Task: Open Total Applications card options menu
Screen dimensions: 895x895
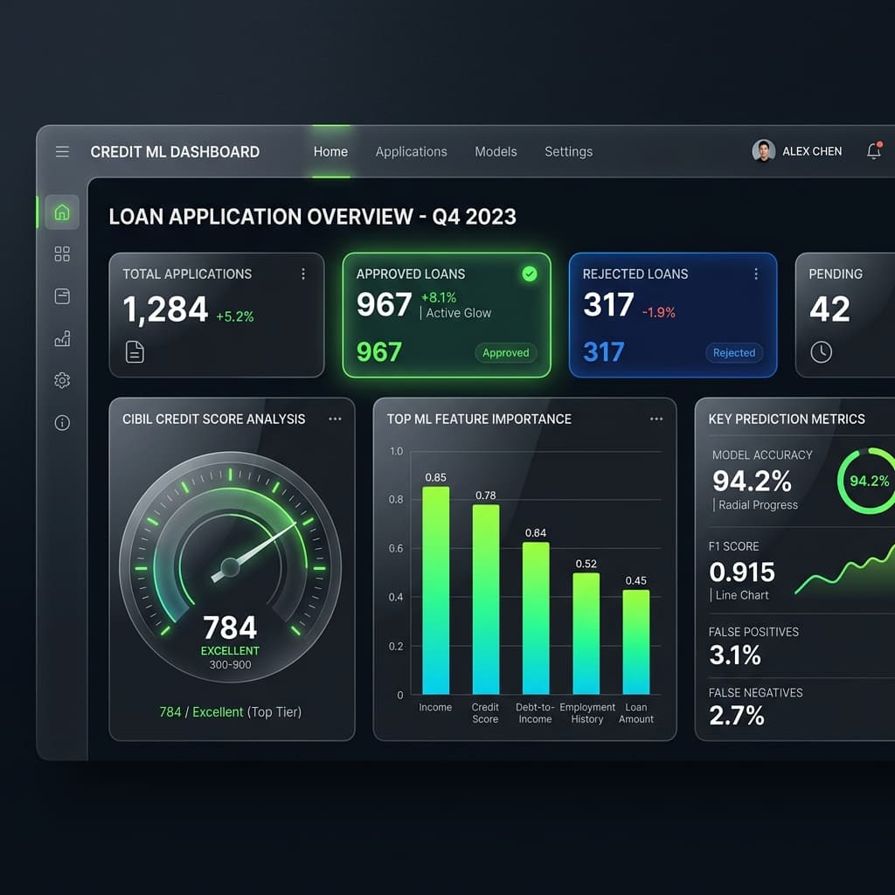Action: pyautogui.click(x=303, y=274)
